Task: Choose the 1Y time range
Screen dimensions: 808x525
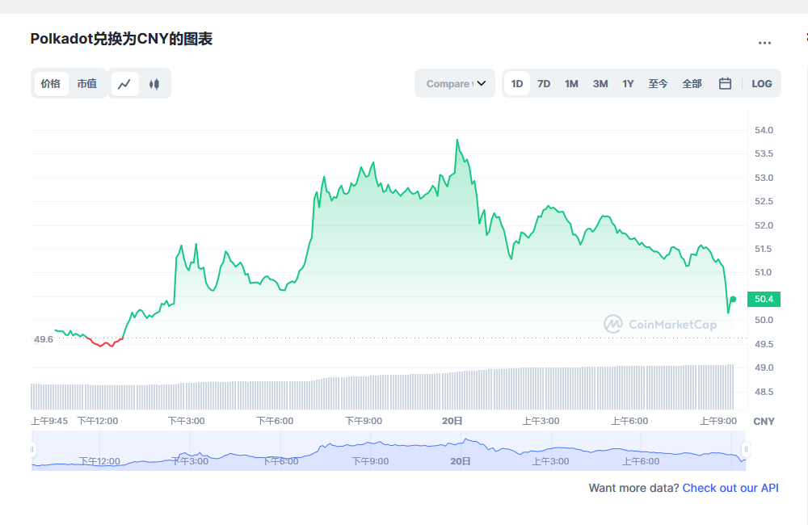Action: tap(628, 84)
